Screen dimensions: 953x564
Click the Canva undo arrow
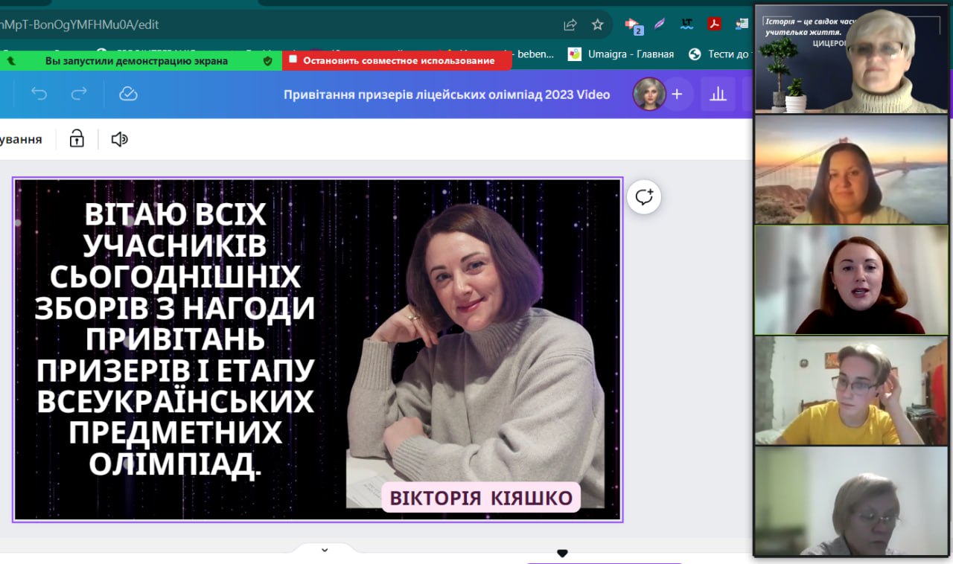[39, 94]
